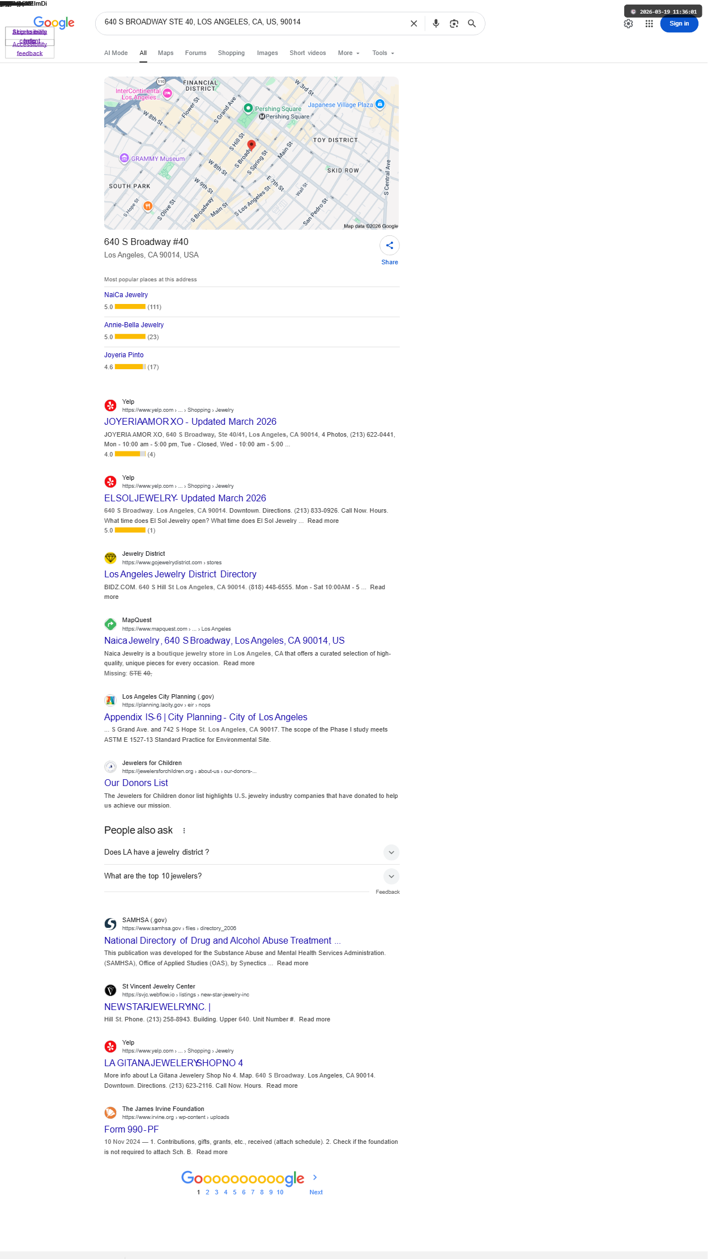Click the red location pin on the map
Viewport: 716px width, 1259px height.
coord(252,145)
